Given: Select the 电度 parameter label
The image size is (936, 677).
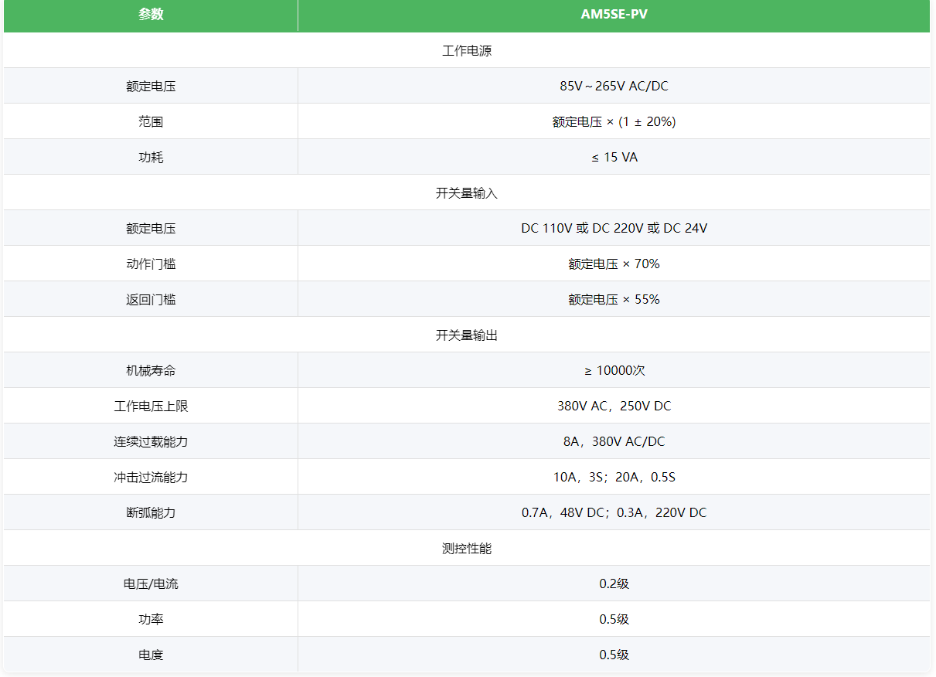Looking at the screenshot, I should point(151,655).
